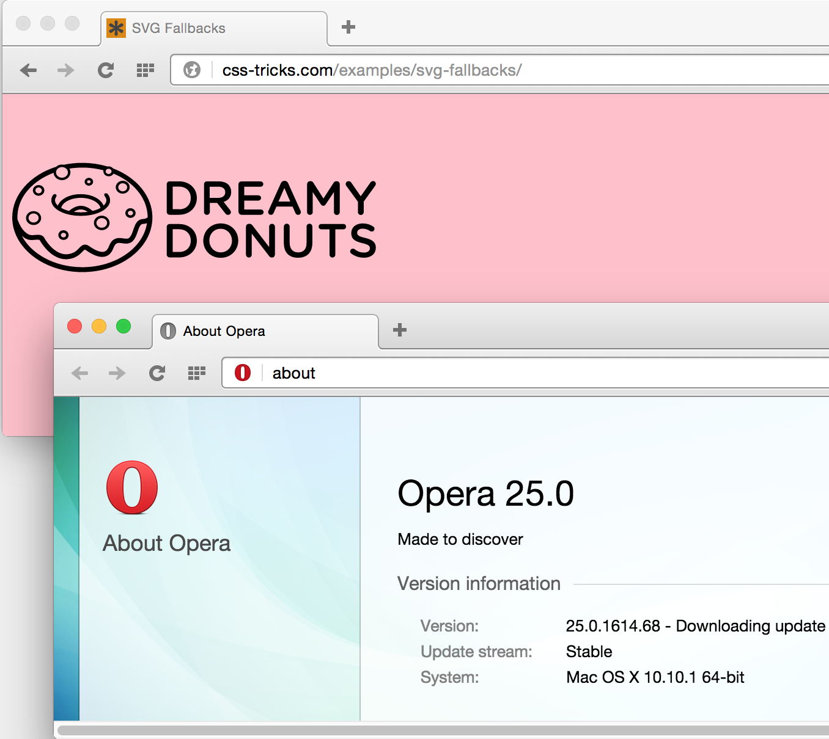Open Speed Dial grid in About Opera window
Screen dimensions: 829x739
(x=196, y=373)
